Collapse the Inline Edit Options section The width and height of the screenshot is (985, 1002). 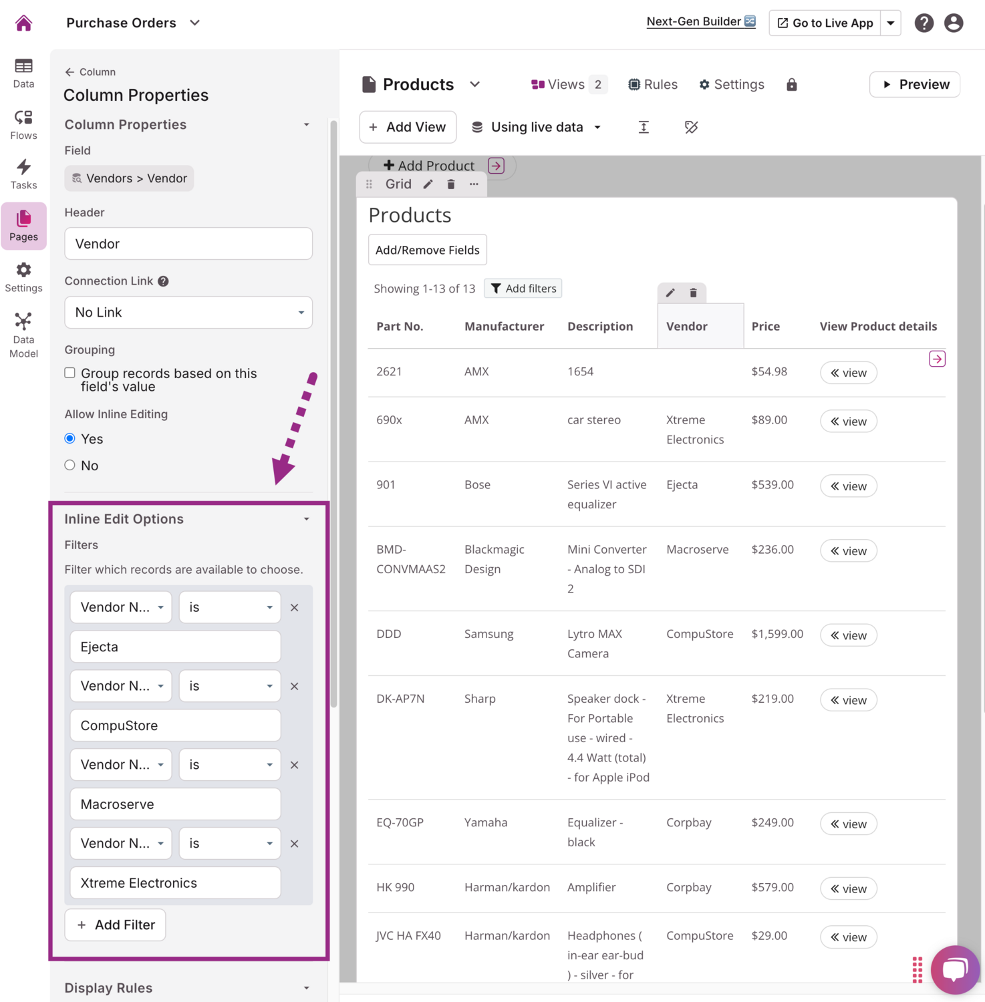click(x=306, y=519)
